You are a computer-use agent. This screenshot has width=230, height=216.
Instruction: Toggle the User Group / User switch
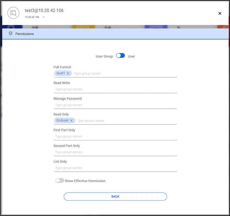121,56
